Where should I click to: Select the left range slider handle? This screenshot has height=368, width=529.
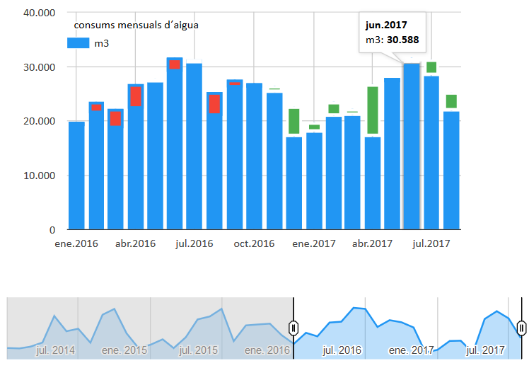293,328
